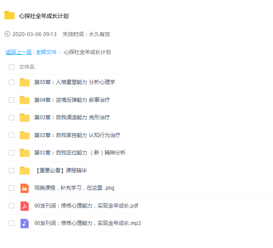Open the folder icon for 【重要必看】课程精华

(24, 171)
